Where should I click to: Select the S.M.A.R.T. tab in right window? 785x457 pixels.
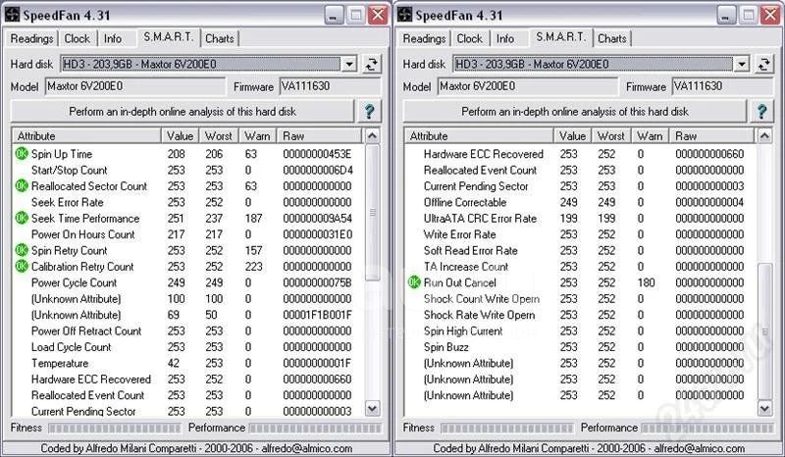pos(560,37)
